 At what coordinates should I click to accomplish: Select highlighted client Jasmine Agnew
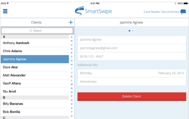click(35, 59)
